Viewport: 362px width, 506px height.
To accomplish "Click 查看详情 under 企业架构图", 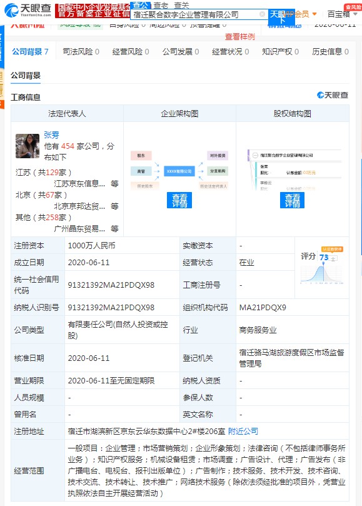I will 179,200.
